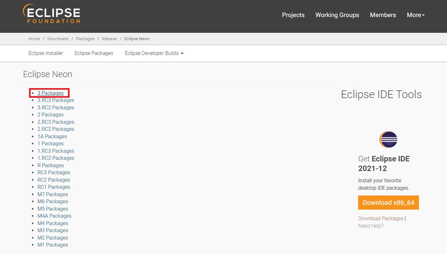Viewport: 447px width, 254px height.
Task: Switch to the Eclipse Installer tab
Action: 46,53
